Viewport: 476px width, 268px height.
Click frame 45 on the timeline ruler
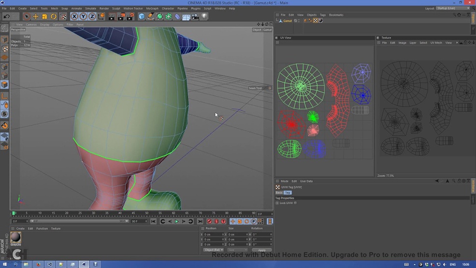point(133,213)
